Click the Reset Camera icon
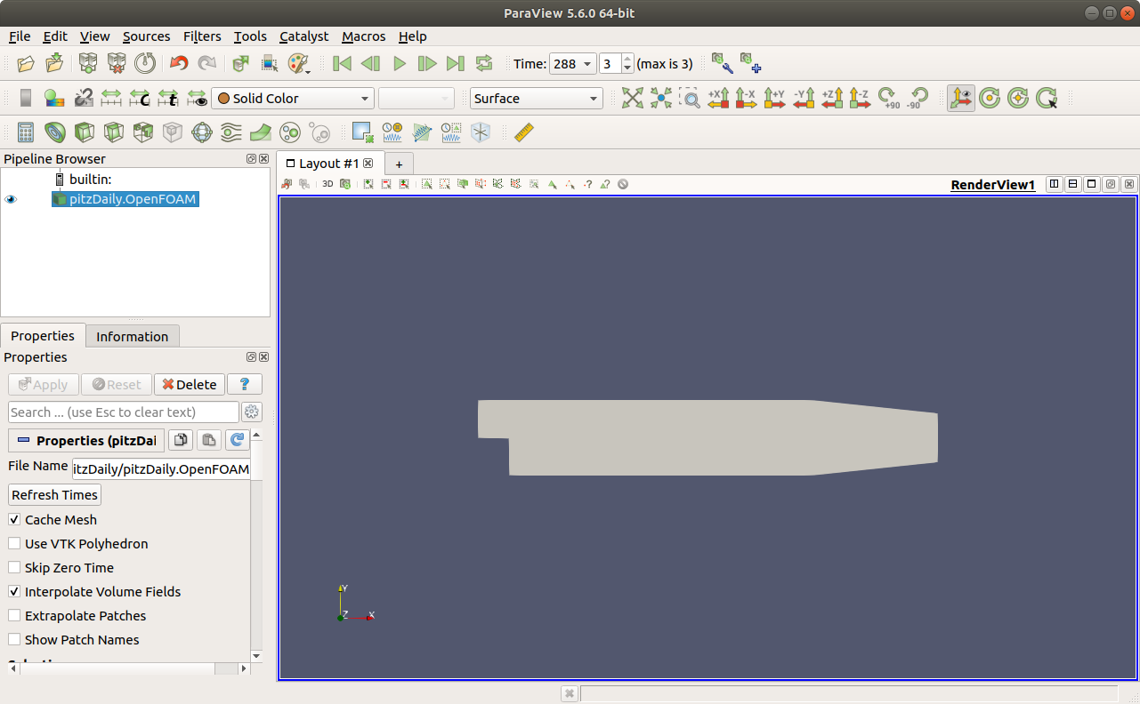This screenshot has height=704, width=1140. click(632, 99)
